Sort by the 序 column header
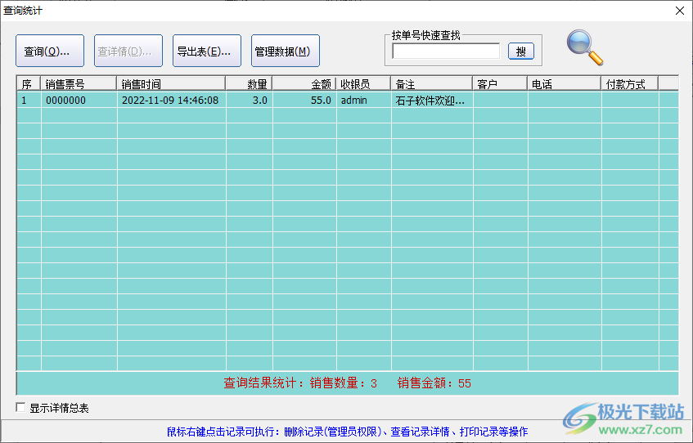The height and width of the screenshot is (443, 693). pos(29,84)
